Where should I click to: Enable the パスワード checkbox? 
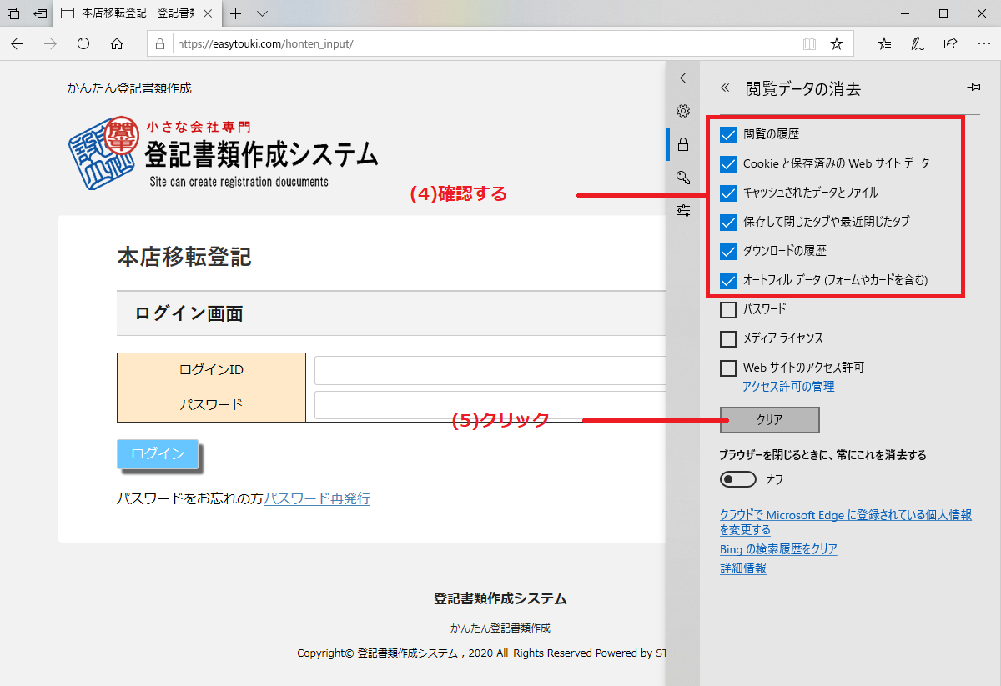(x=728, y=310)
